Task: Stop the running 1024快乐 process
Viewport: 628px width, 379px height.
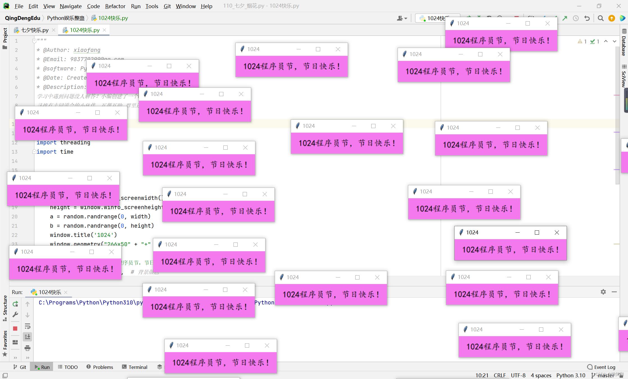Action: (x=15, y=328)
